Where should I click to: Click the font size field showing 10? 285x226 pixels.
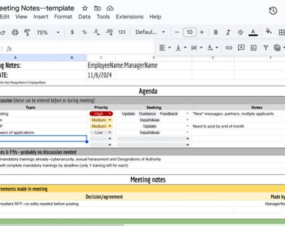tap(189, 32)
